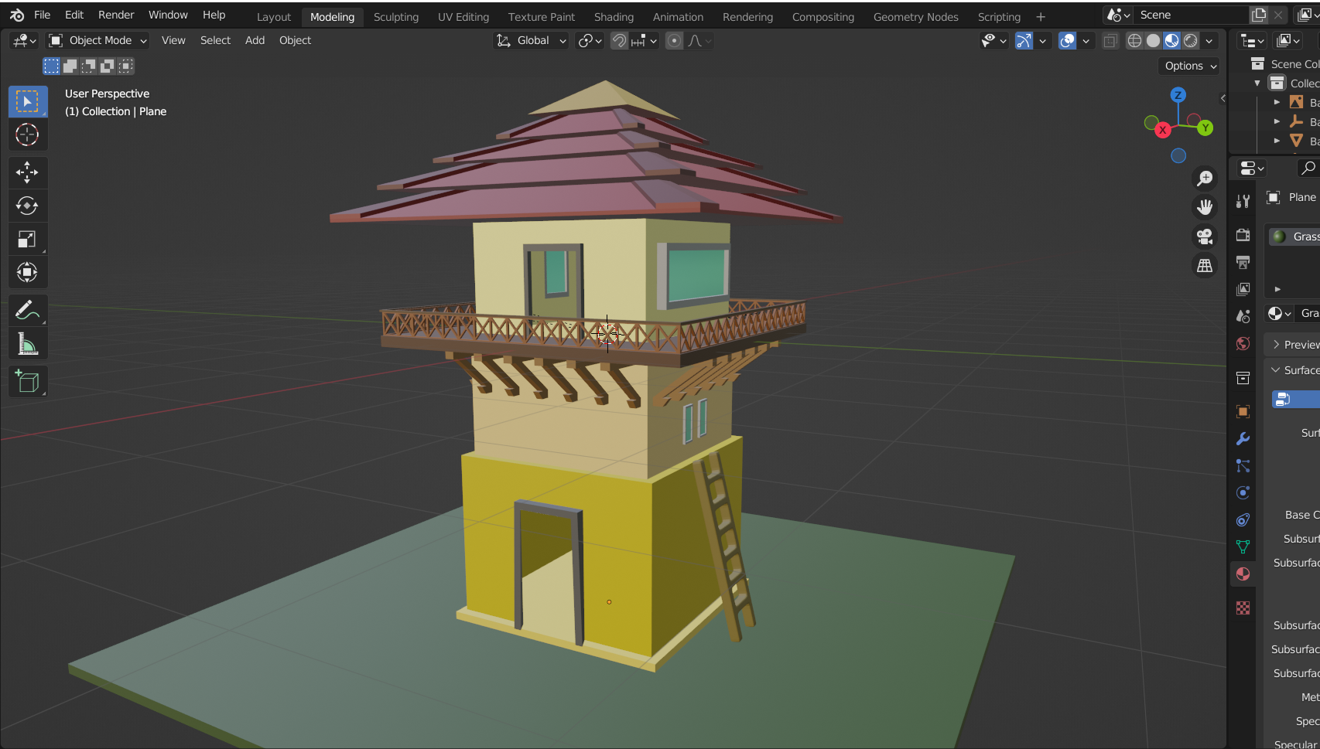
Task: Open the Modifiers wrench tab
Action: pos(1243,438)
